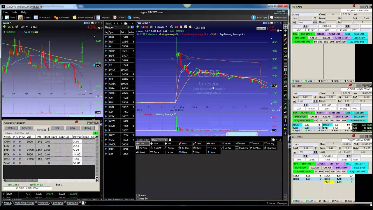Screen dimensions: 373x210
Task: Select the V Line tool
Action: point(170,152)
